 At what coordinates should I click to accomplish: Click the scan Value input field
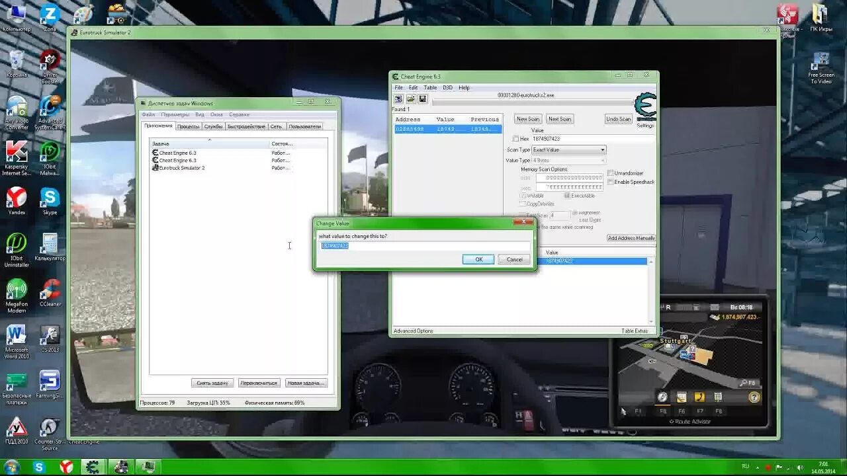pos(592,139)
